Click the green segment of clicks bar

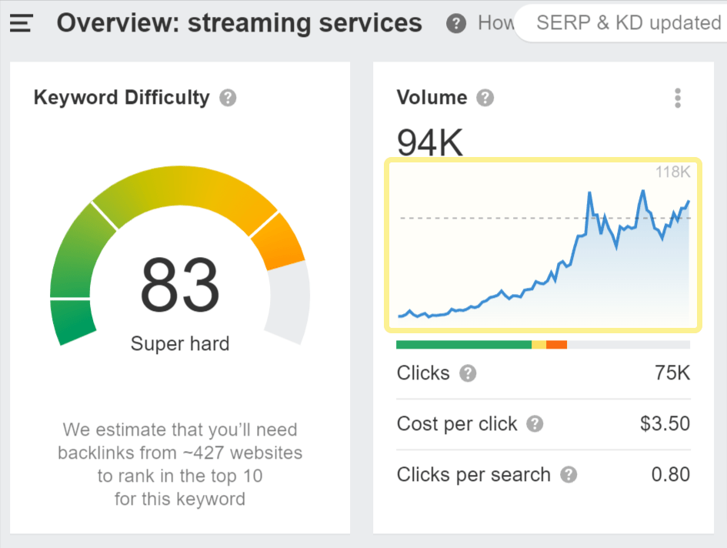point(464,344)
